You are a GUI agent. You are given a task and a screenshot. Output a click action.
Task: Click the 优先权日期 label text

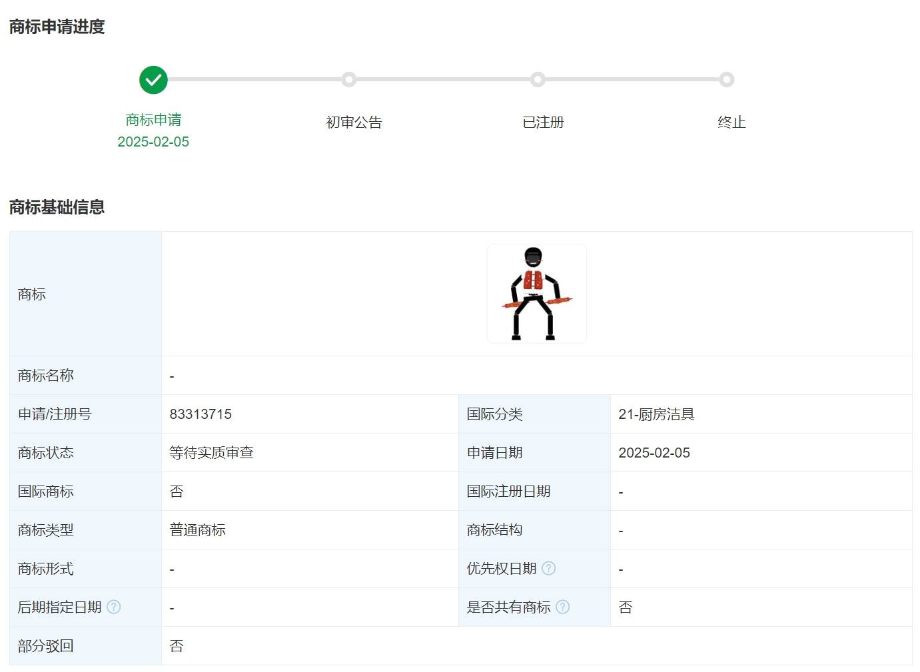[502, 569]
